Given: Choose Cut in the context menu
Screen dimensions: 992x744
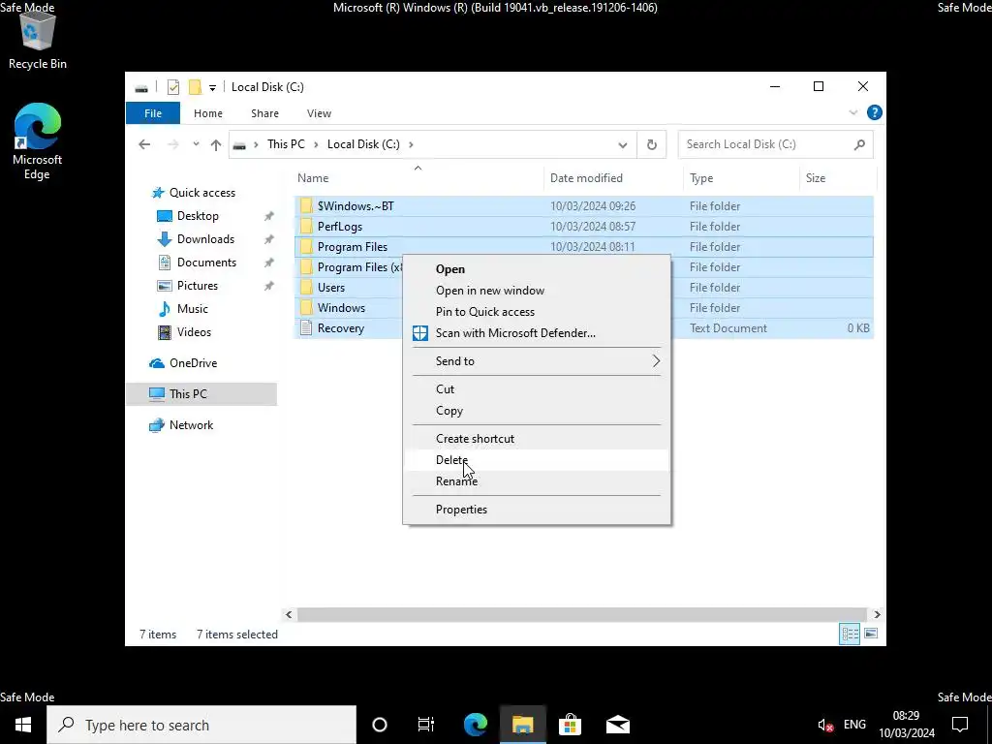Looking at the screenshot, I should pos(537,389).
